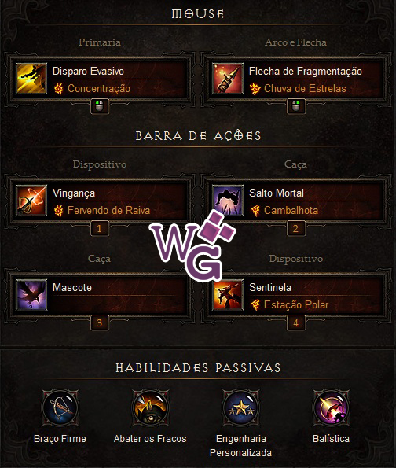Select hotkey slot 2 under Salto Mortal
396x468 pixels.
coord(295,229)
